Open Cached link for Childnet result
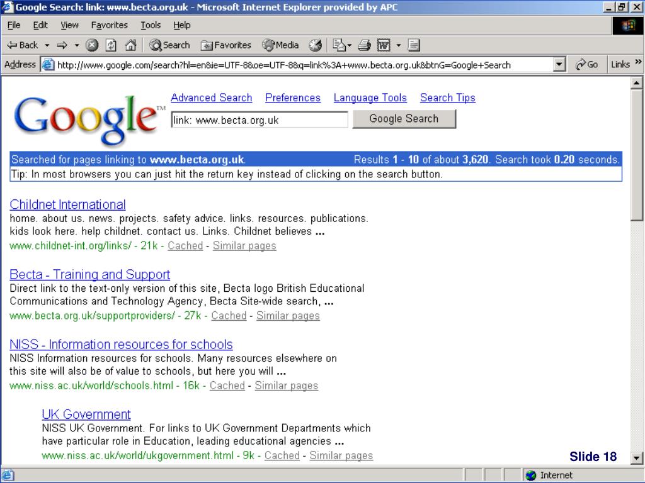The height and width of the screenshot is (483, 645). click(x=185, y=246)
